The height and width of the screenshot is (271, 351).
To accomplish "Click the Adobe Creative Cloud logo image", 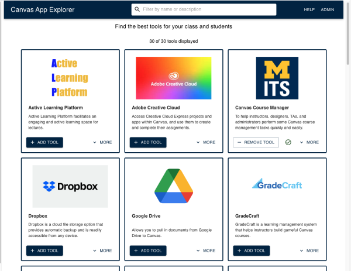I will 174,78.
